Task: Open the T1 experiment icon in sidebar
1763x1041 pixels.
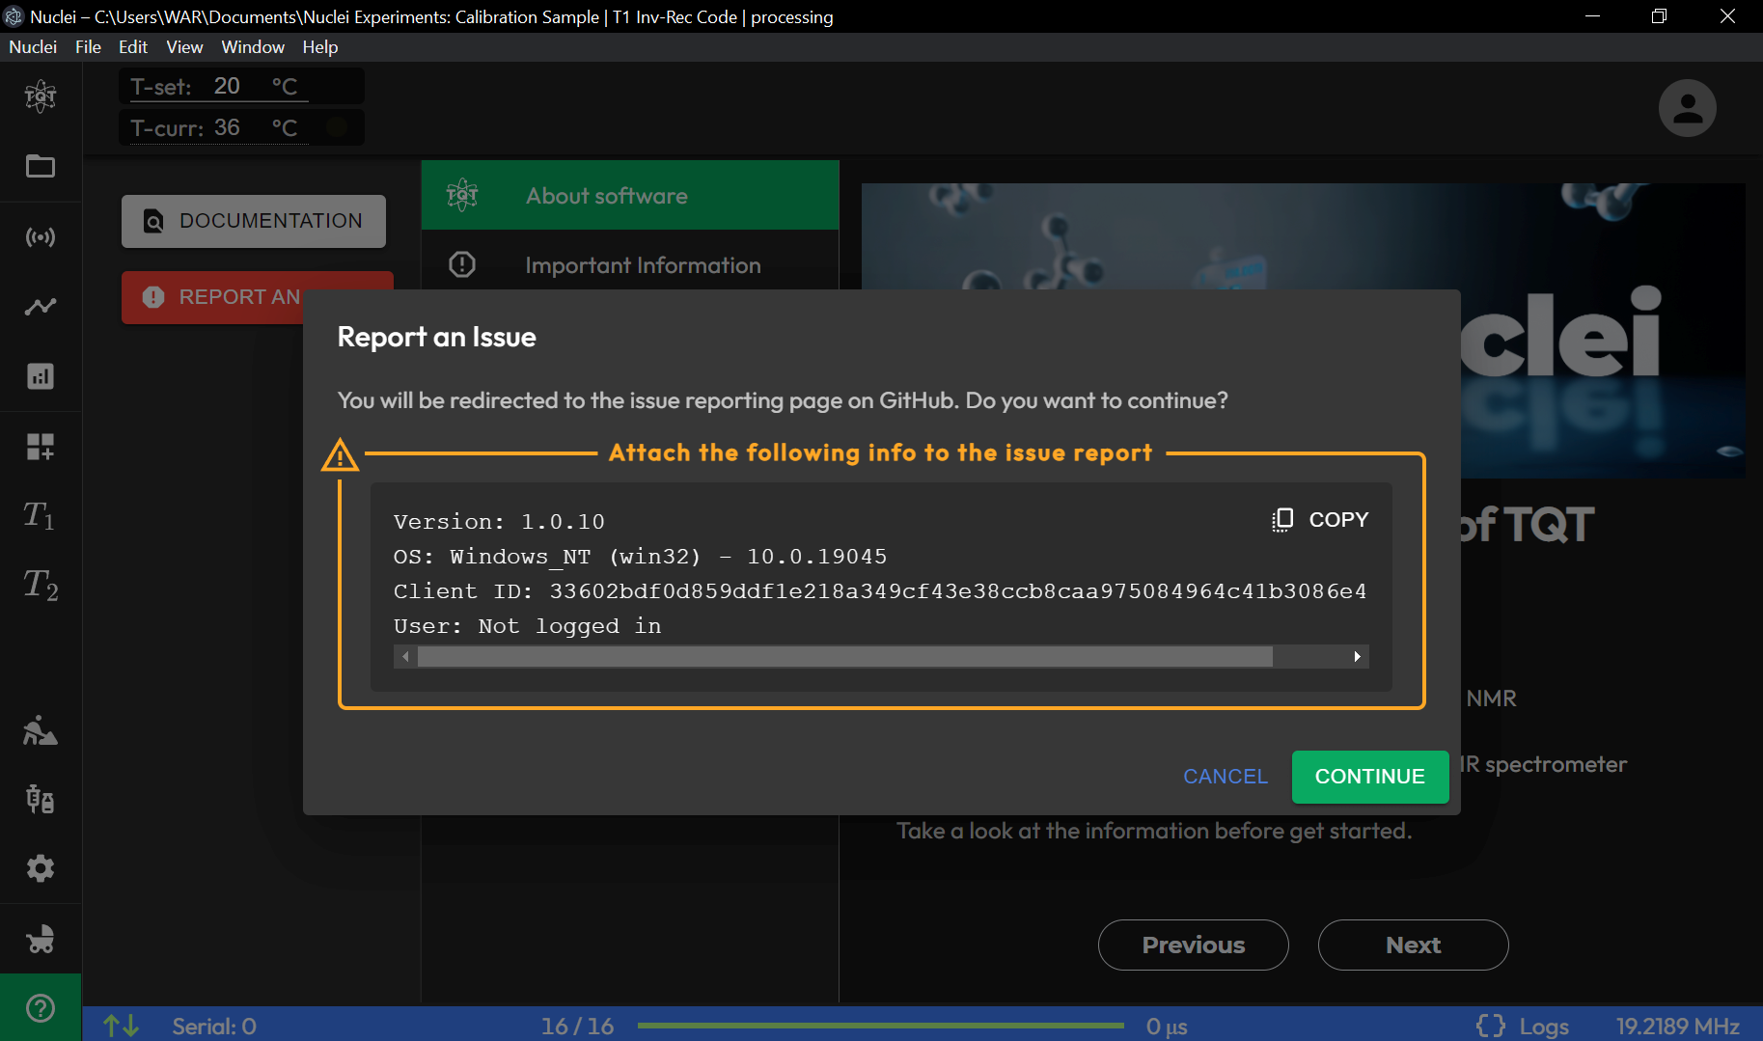Action: point(40,515)
